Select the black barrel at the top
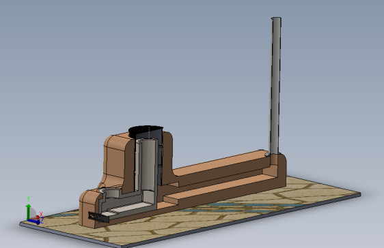 [x=146, y=131]
